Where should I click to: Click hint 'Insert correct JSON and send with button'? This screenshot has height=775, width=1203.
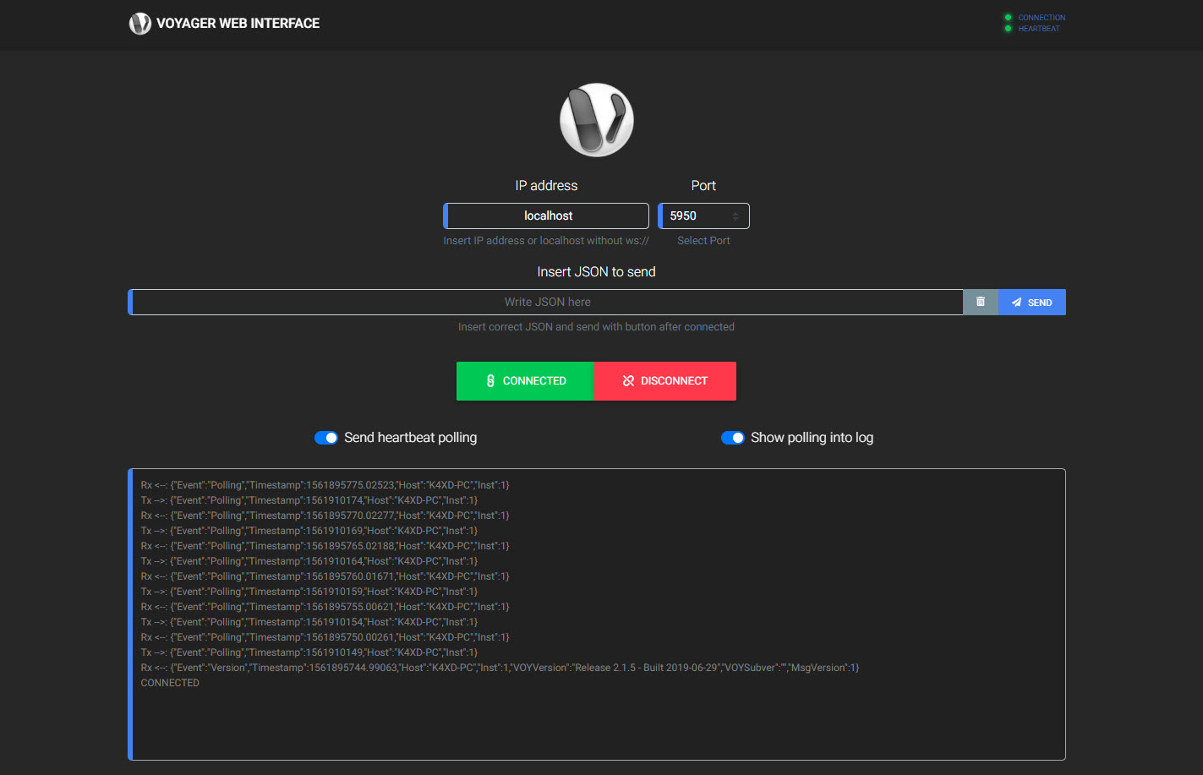point(597,327)
